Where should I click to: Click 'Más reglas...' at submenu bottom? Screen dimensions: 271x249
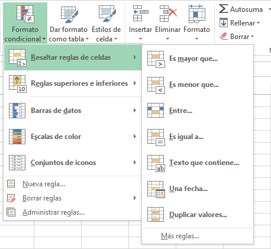[x=180, y=236]
